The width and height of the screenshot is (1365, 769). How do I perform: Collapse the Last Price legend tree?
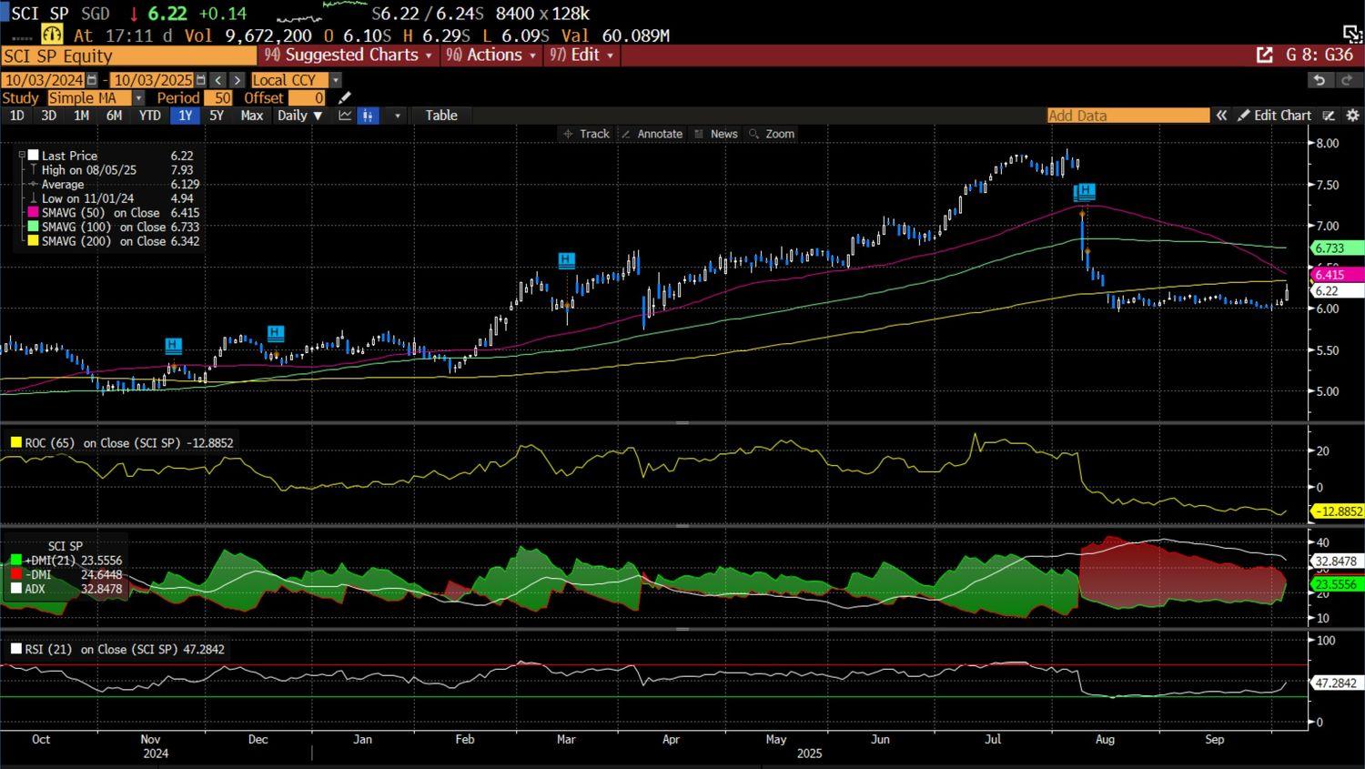[22, 156]
